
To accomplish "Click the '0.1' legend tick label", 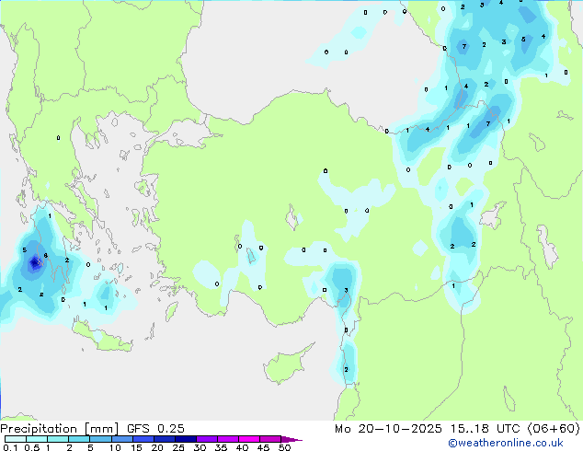I will click(x=10, y=447).
